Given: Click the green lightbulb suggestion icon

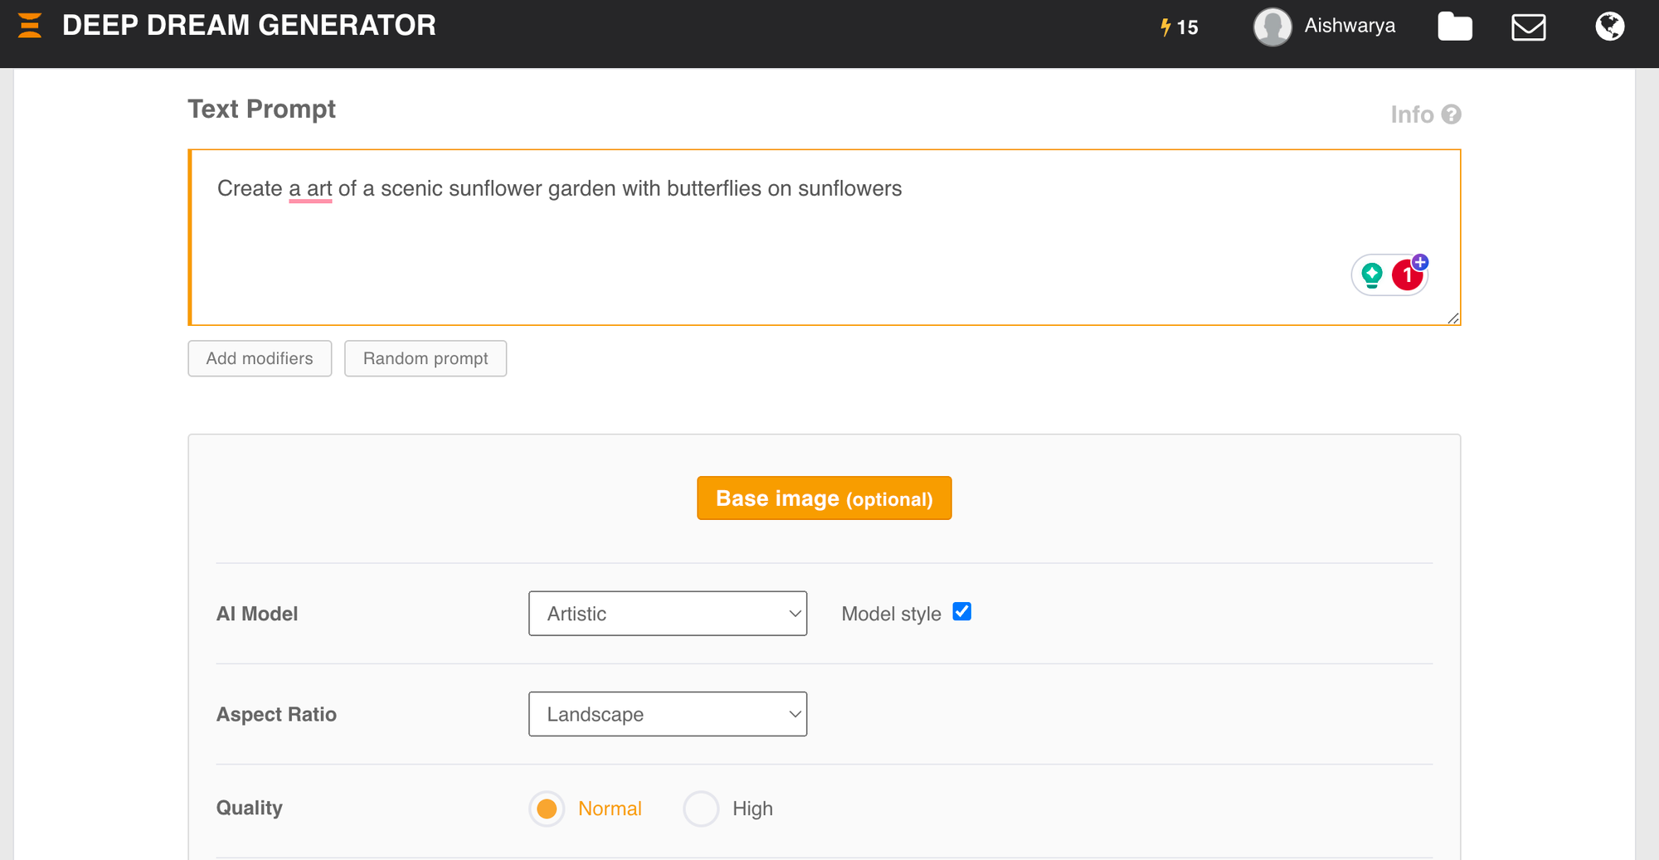Looking at the screenshot, I should click(1372, 275).
